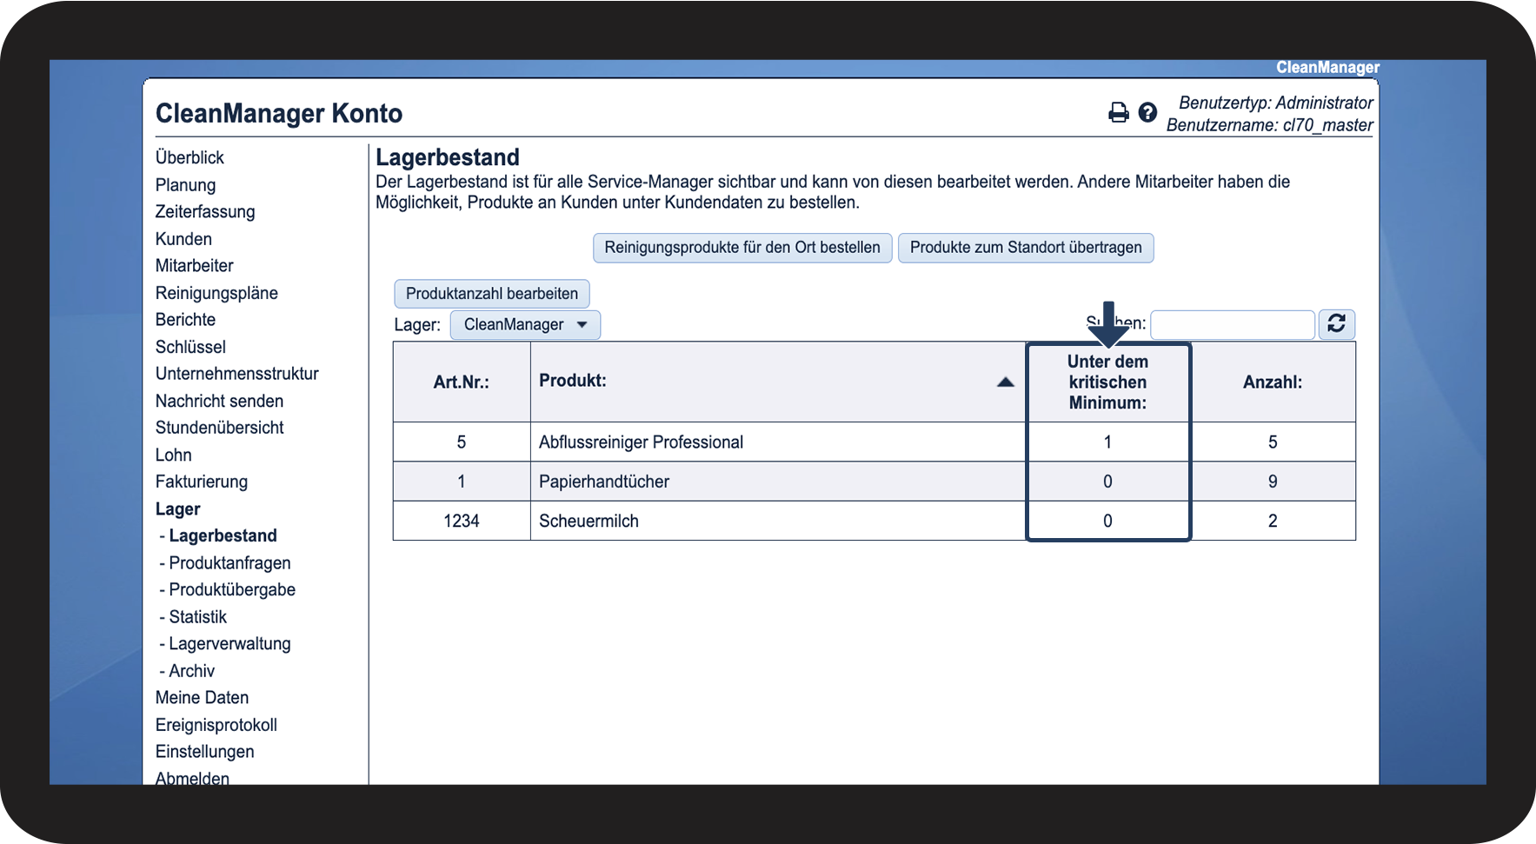This screenshot has height=844, width=1536.
Task: Click the Lagerbestand page heading
Action: click(448, 157)
